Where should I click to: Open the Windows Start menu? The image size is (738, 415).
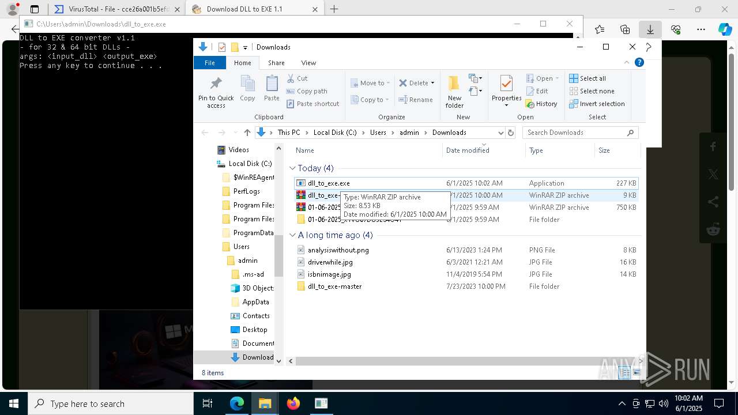(x=14, y=403)
